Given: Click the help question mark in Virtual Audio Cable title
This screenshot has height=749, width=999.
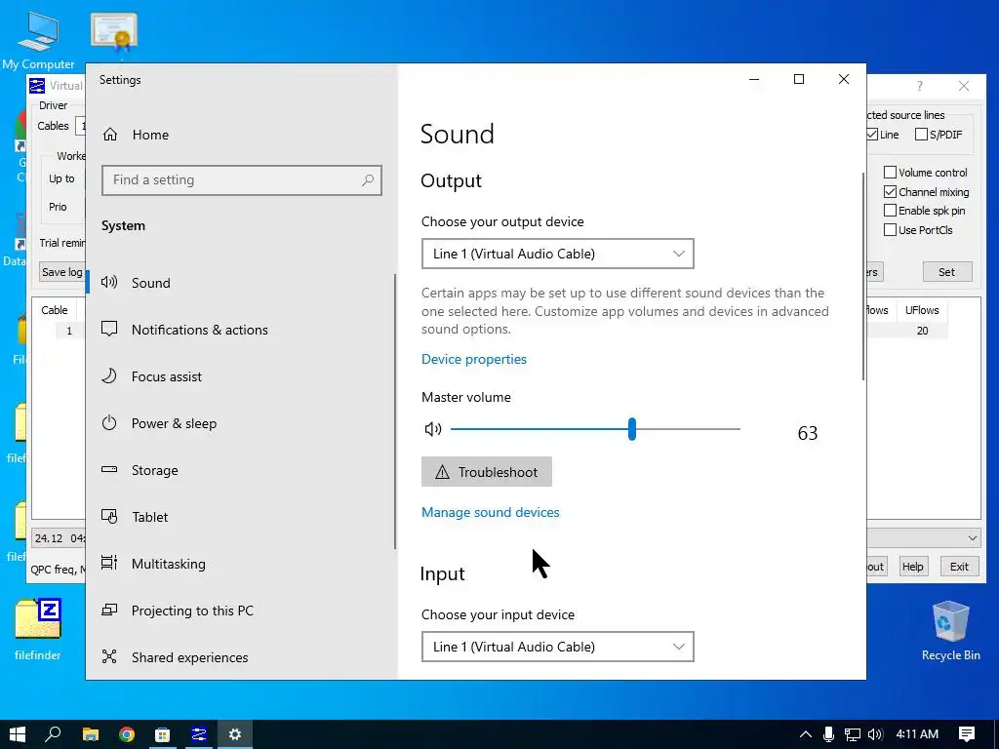Looking at the screenshot, I should [x=919, y=86].
